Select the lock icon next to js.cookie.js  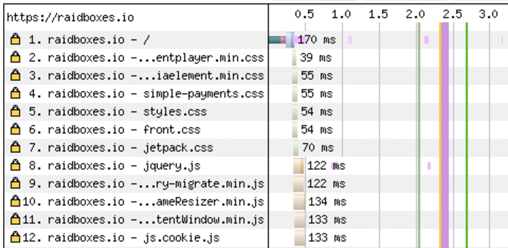[15, 238]
